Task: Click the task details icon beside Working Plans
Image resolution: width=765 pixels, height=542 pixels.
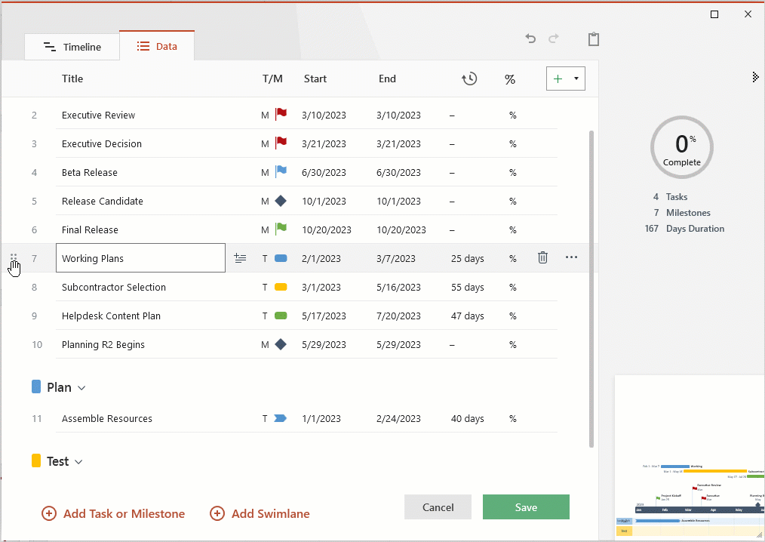Action: tap(240, 257)
